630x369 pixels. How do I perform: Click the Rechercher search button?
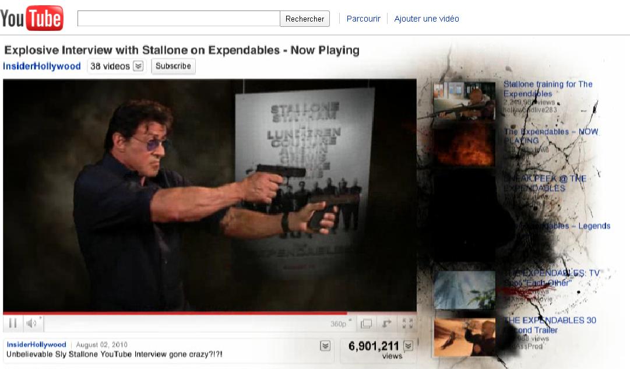[x=305, y=19]
